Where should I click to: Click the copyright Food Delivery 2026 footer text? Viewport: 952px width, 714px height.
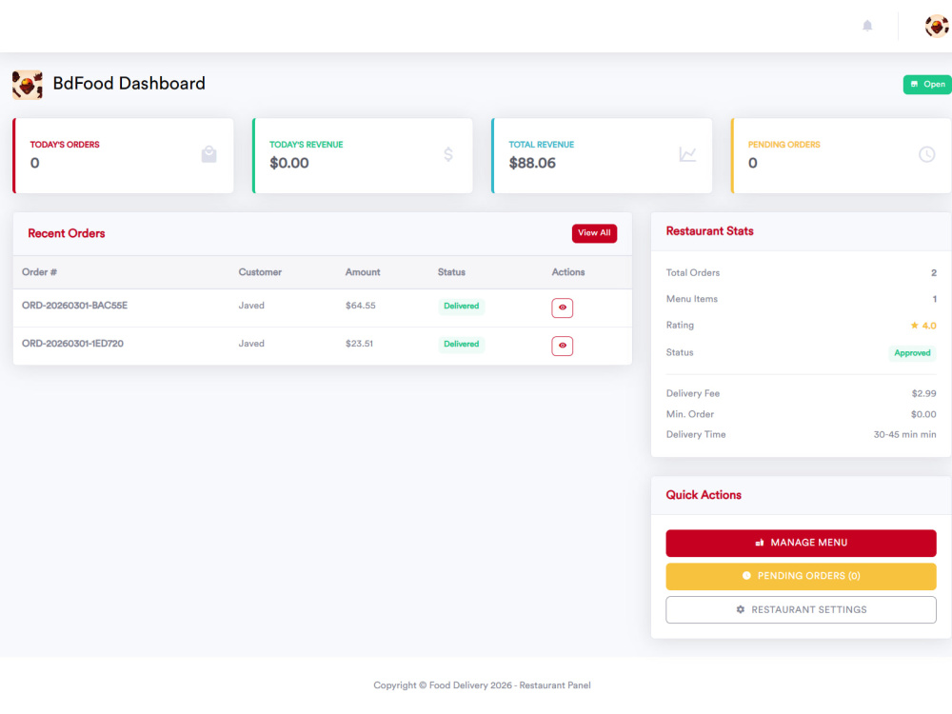click(x=482, y=684)
